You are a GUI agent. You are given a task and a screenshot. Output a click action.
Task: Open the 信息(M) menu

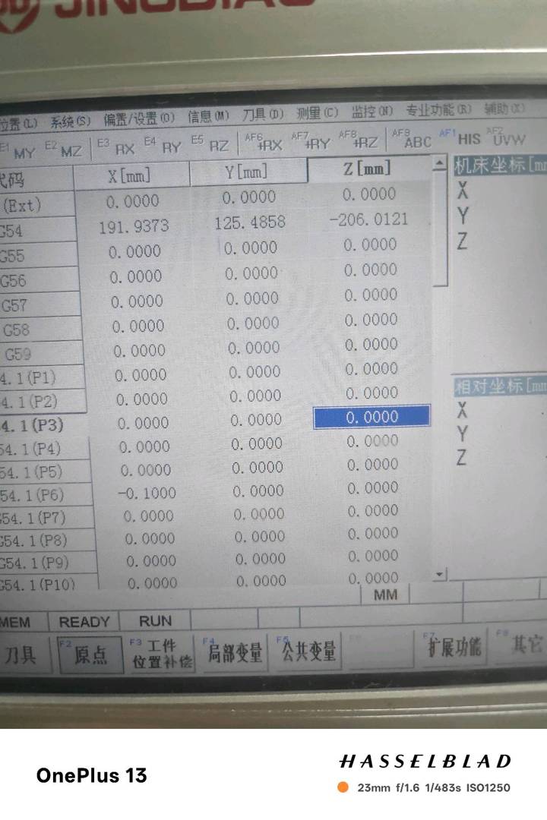pos(208,116)
